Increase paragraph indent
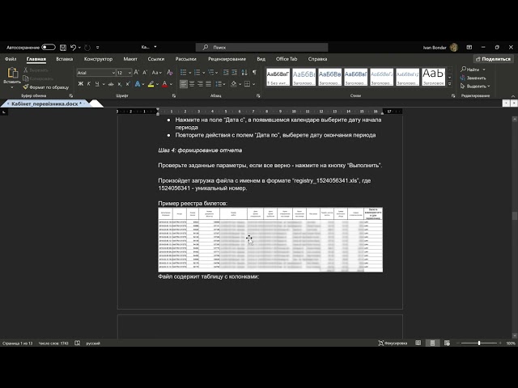Image resolution: width=518 pixels, height=388 pixels. coord(234,72)
